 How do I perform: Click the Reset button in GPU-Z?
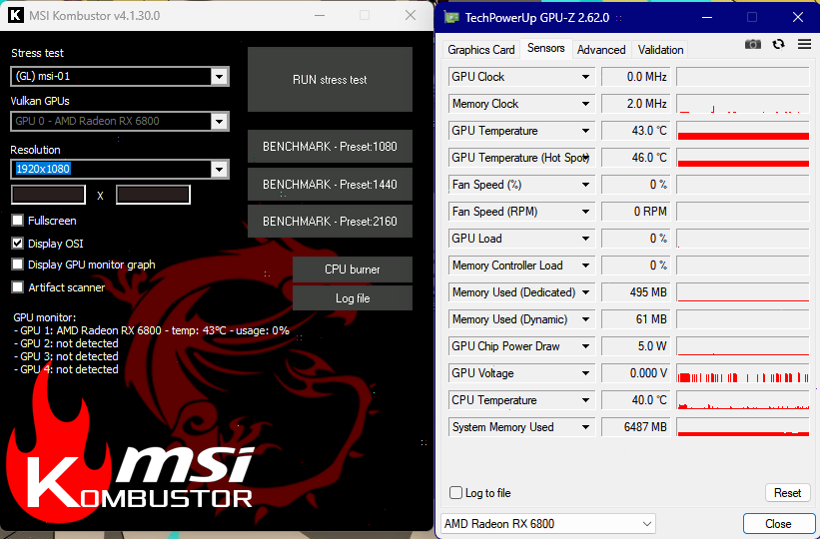pyautogui.click(x=788, y=493)
